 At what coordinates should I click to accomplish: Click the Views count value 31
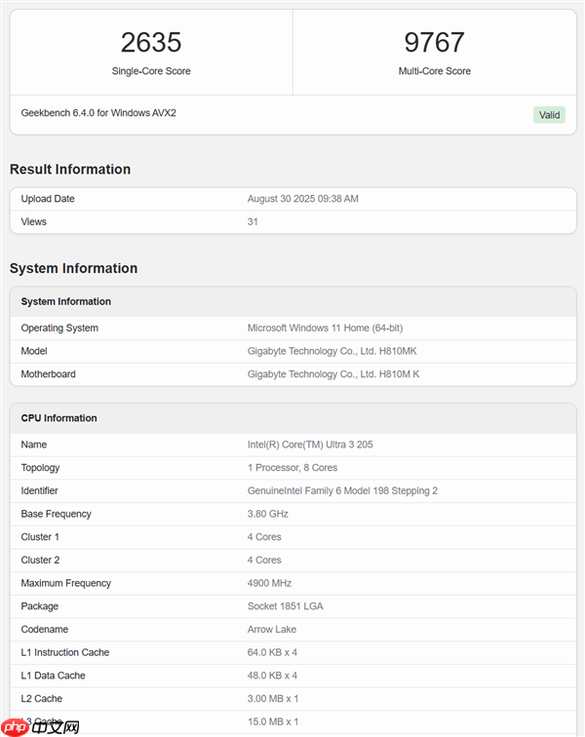(253, 222)
